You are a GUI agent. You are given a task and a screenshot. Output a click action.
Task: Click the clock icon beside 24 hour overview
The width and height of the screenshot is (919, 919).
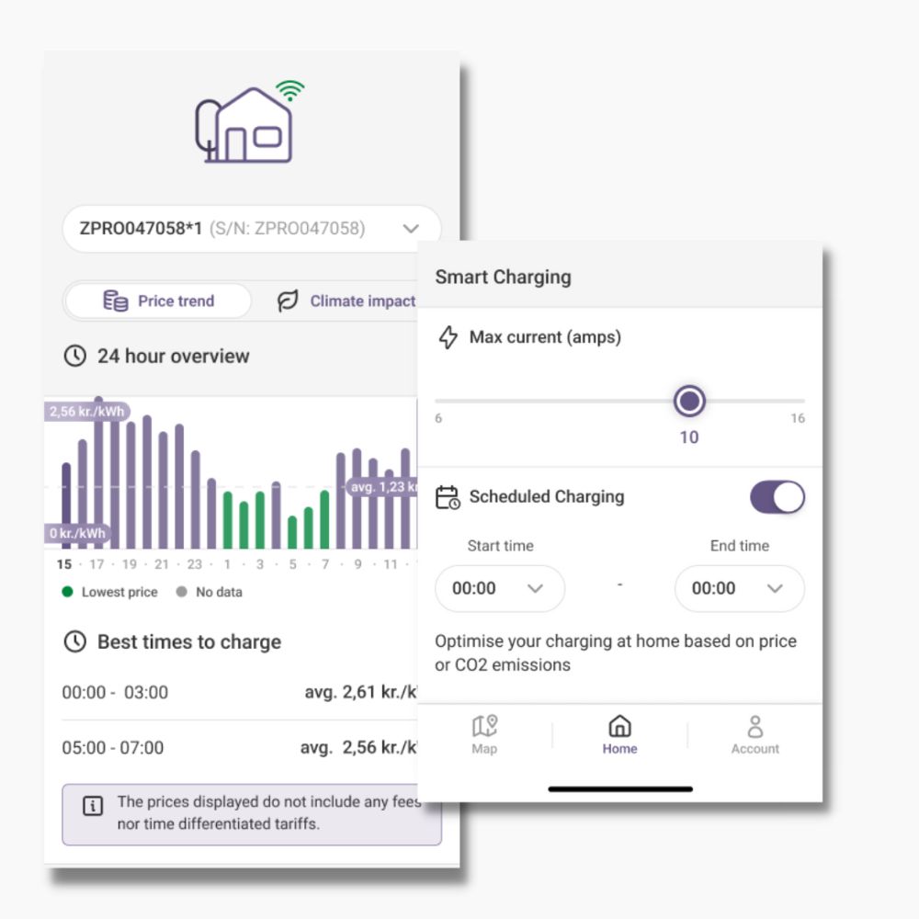click(x=74, y=356)
